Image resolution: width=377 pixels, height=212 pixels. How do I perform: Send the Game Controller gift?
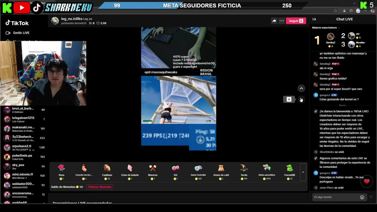pos(198,172)
